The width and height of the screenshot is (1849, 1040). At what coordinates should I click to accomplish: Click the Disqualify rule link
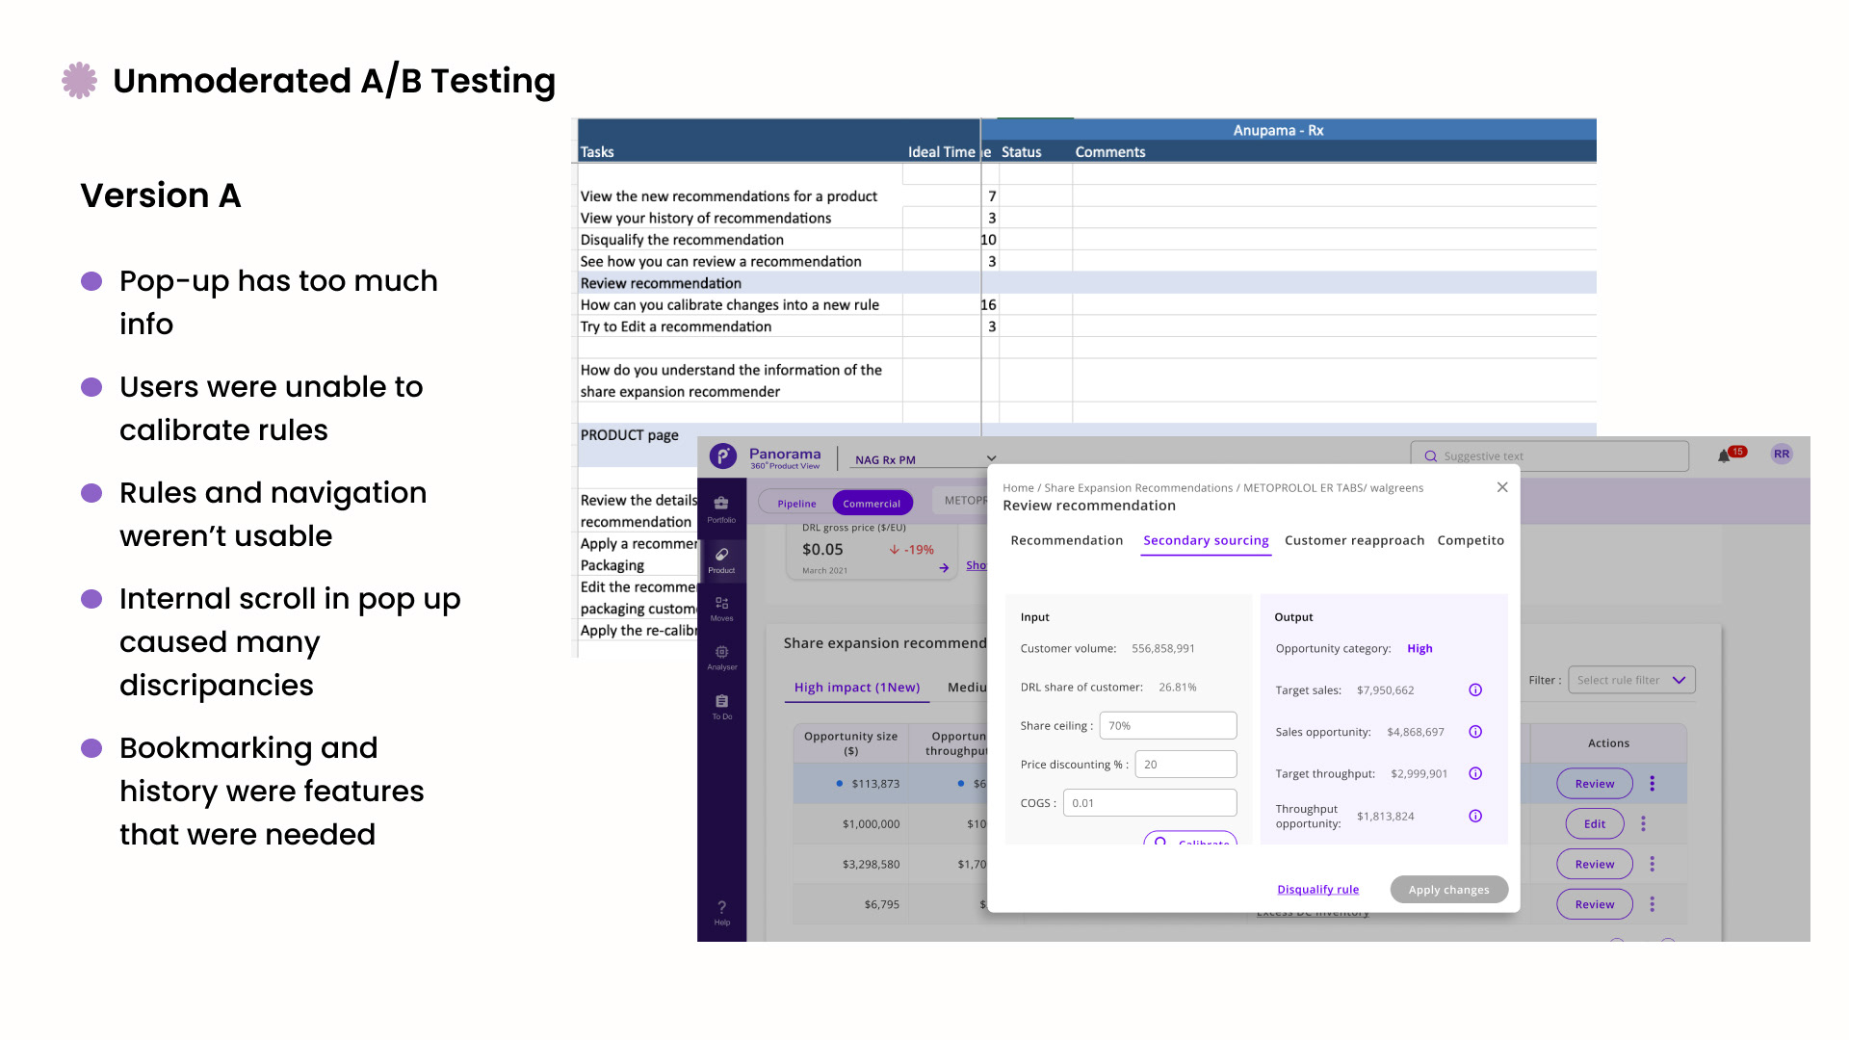click(x=1317, y=889)
